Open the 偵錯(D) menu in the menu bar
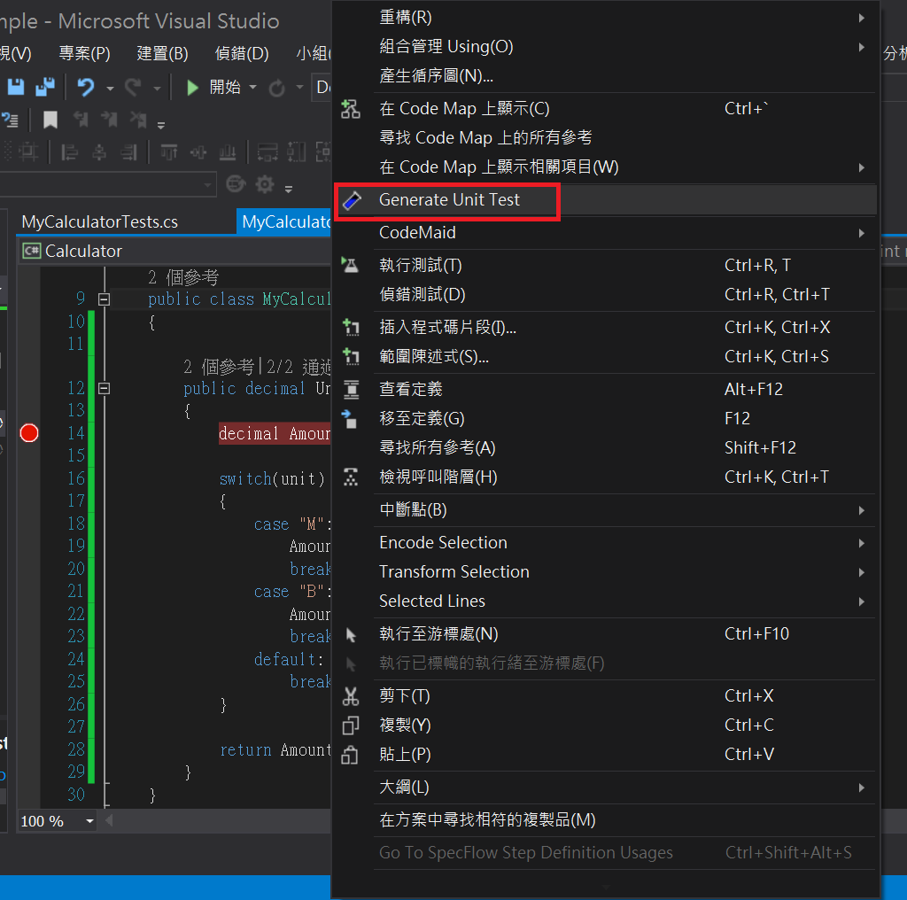The width and height of the screenshot is (907, 900). 242,53
